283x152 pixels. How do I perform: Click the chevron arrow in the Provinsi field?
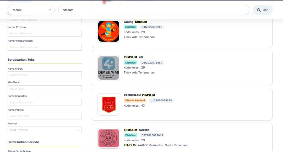point(78,130)
